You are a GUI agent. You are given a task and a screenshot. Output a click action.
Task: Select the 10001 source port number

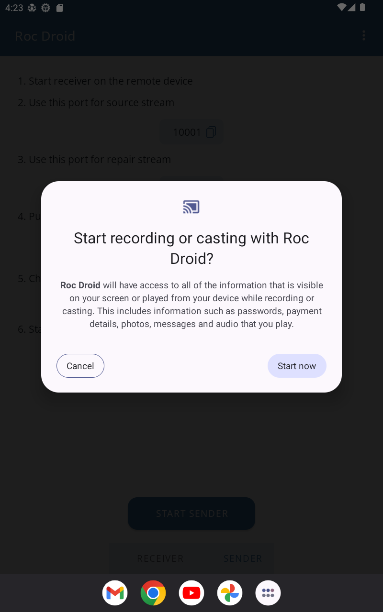187,132
